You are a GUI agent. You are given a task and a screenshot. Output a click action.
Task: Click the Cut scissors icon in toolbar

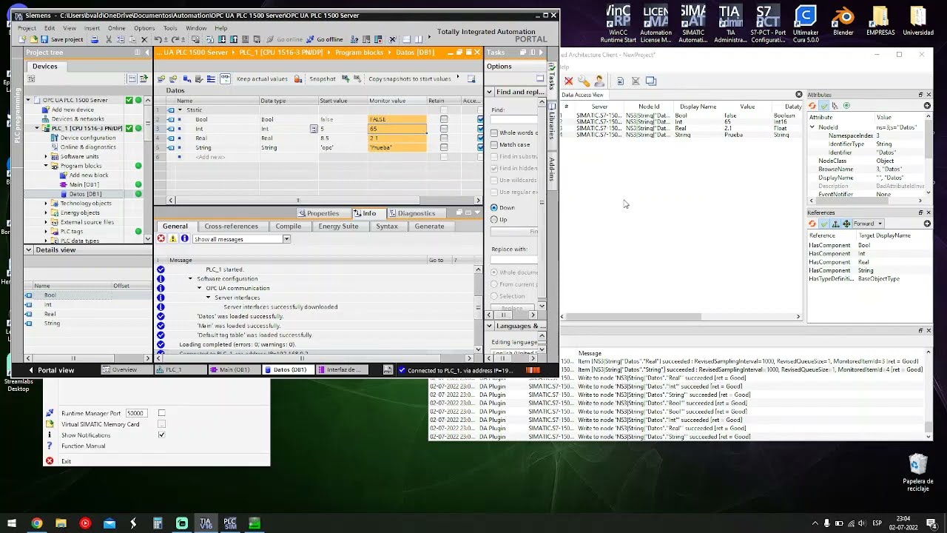coord(109,39)
